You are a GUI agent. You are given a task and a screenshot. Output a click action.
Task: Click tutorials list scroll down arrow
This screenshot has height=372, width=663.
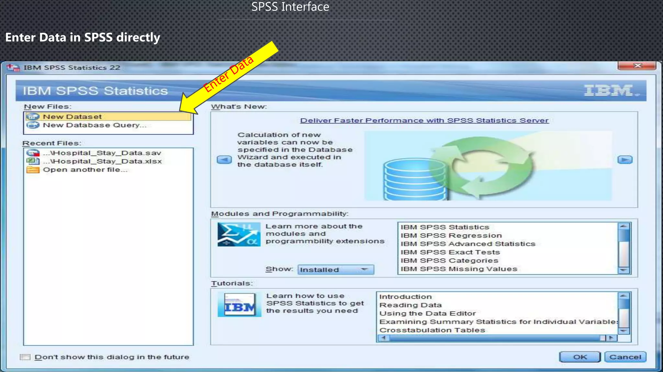click(x=624, y=331)
